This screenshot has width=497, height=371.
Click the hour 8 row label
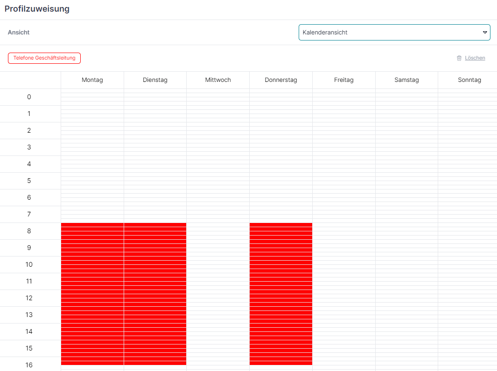coord(29,231)
